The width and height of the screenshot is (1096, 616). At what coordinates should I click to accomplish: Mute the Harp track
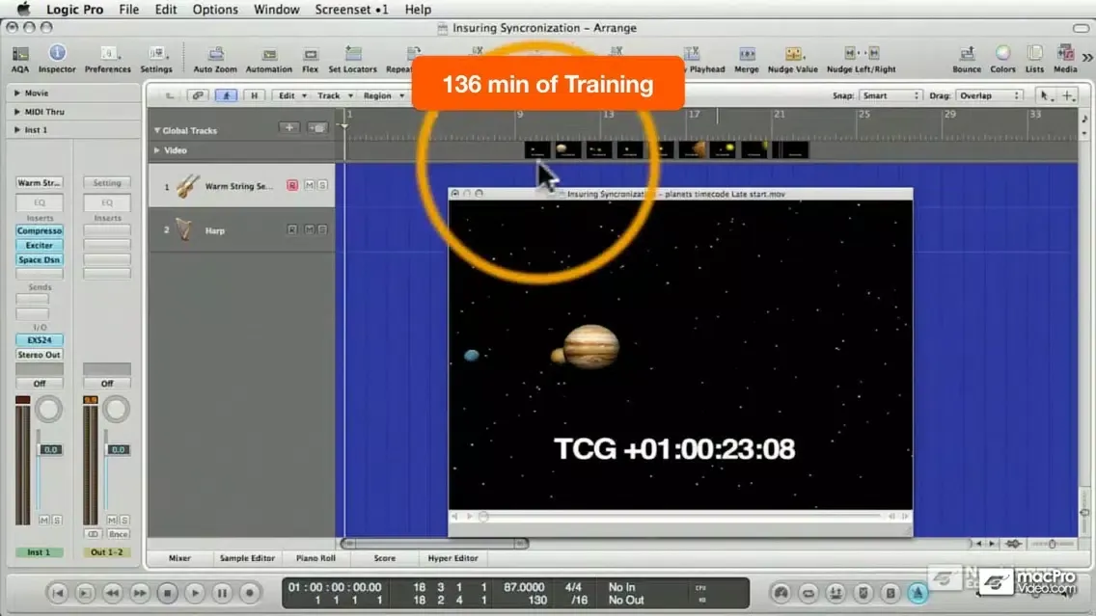click(309, 229)
